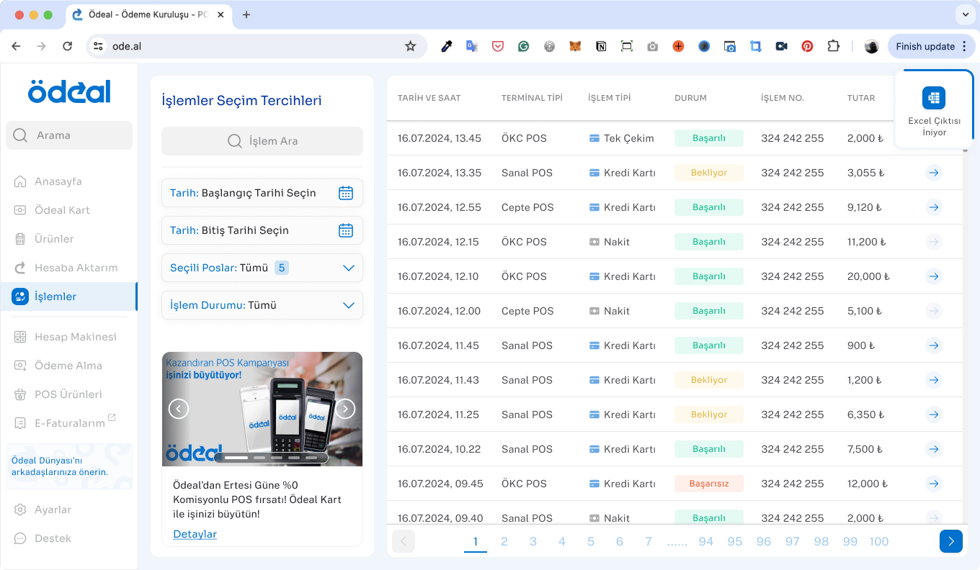This screenshot has height=570, width=980.
Task: Expand Seçili Poslar dropdown
Action: (262, 268)
